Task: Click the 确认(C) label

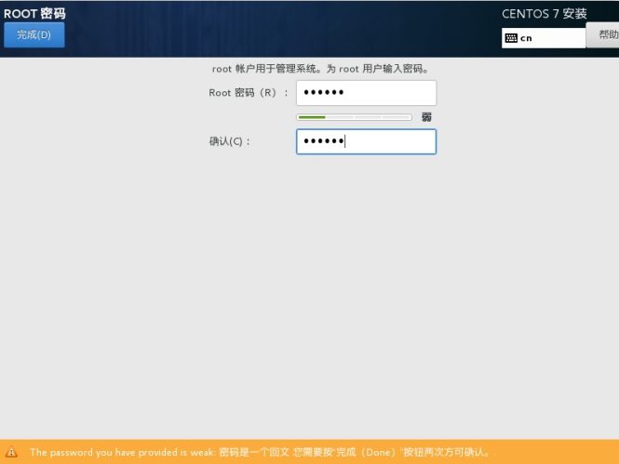Action: click(x=229, y=141)
